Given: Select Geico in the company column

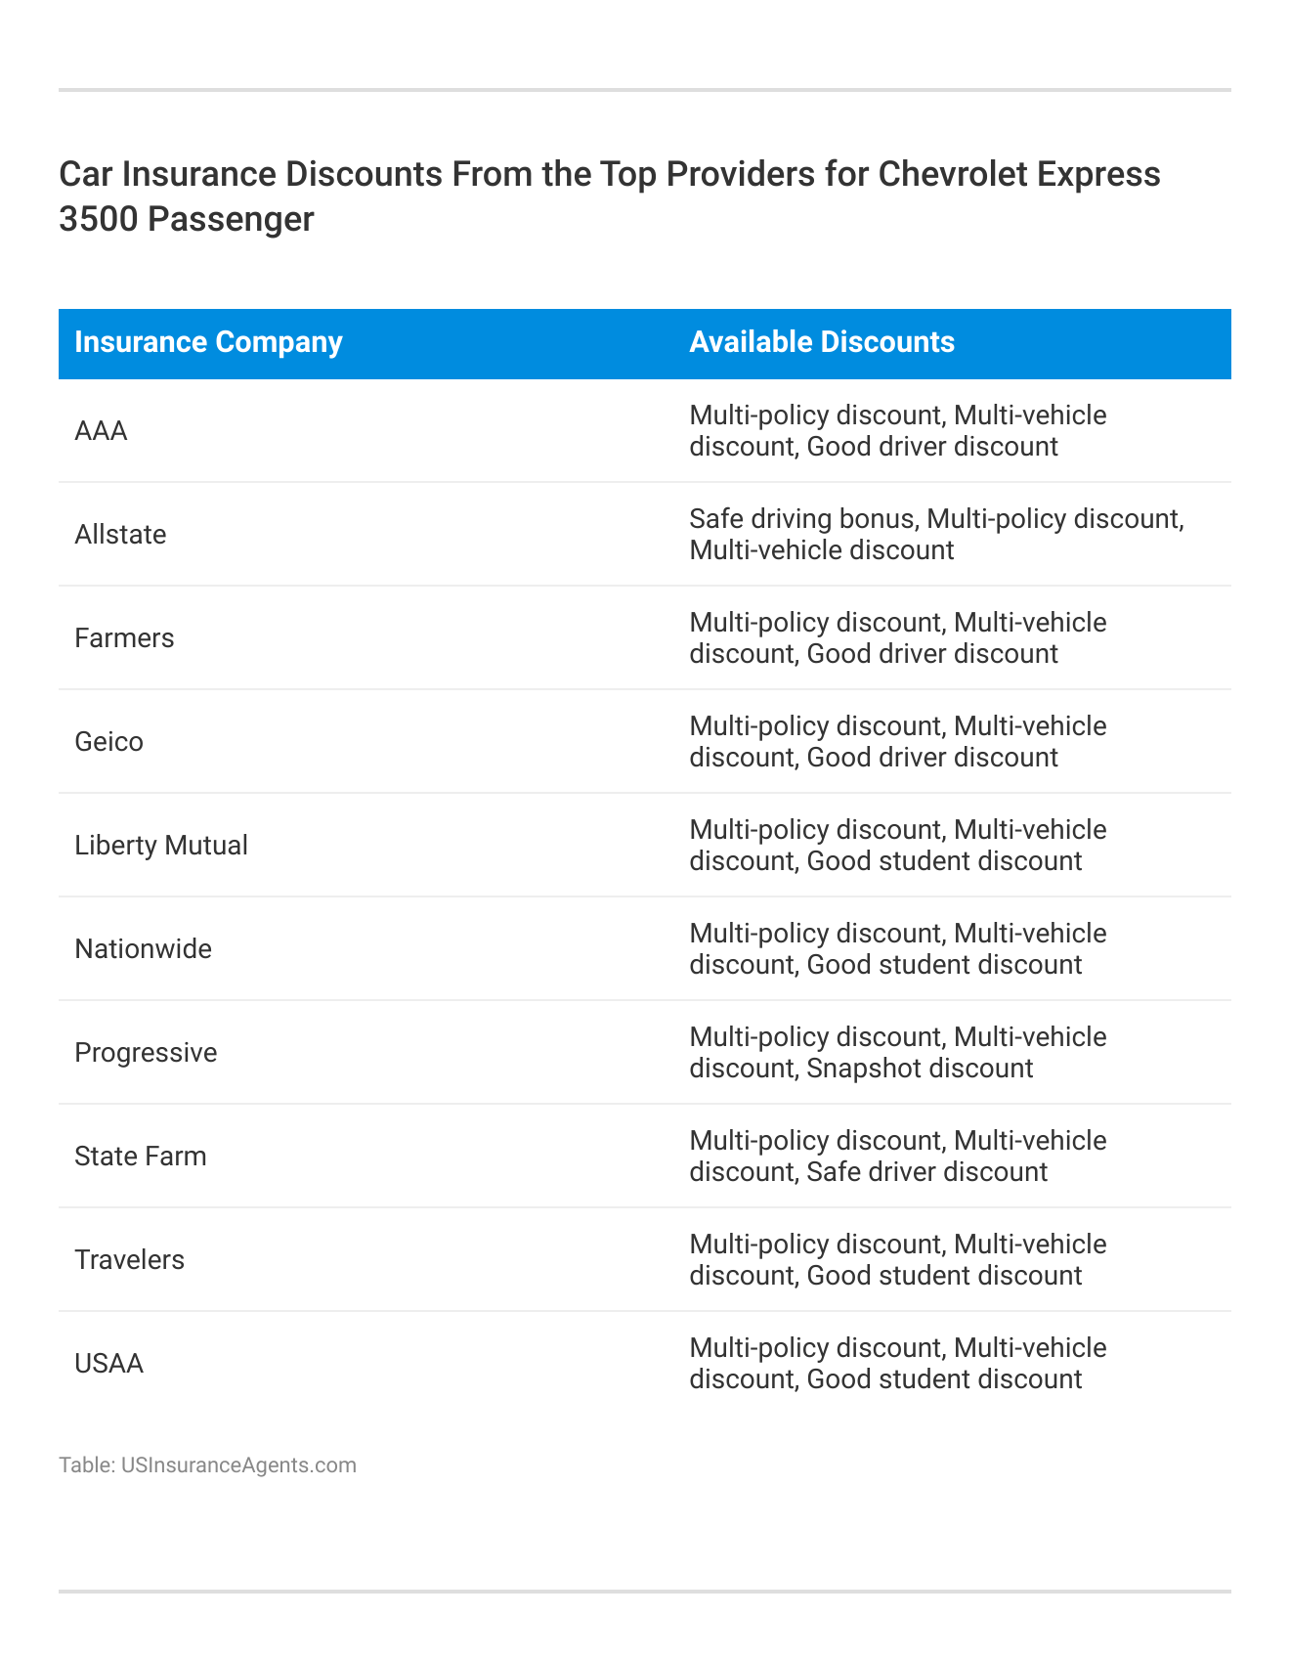Looking at the screenshot, I should [x=108, y=742].
